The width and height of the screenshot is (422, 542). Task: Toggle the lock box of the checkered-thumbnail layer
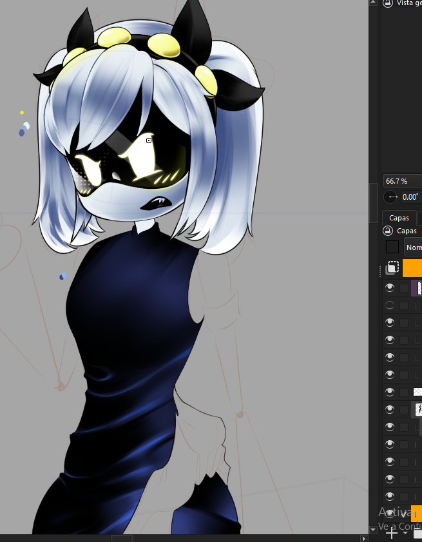[404, 392]
